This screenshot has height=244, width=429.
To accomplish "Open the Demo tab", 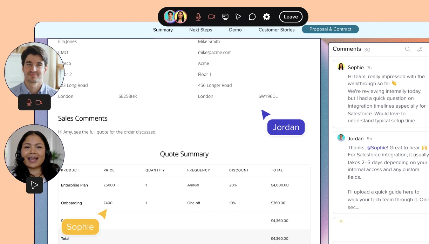I will coord(235,30).
